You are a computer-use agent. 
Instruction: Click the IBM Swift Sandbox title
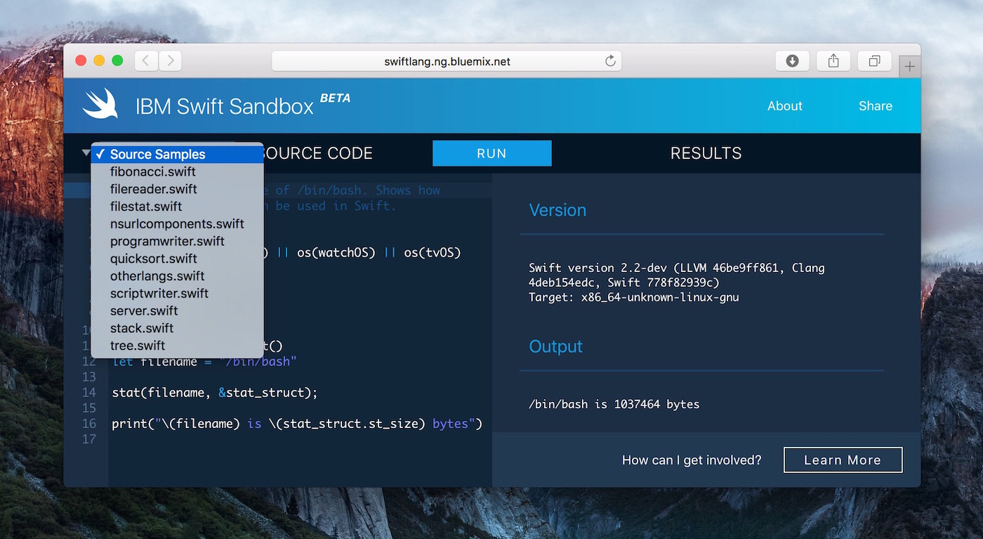click(225, 106)
